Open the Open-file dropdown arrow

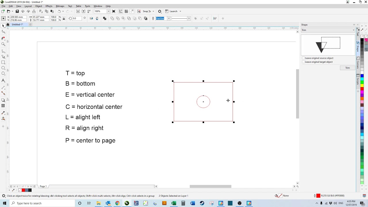[12, 11]
